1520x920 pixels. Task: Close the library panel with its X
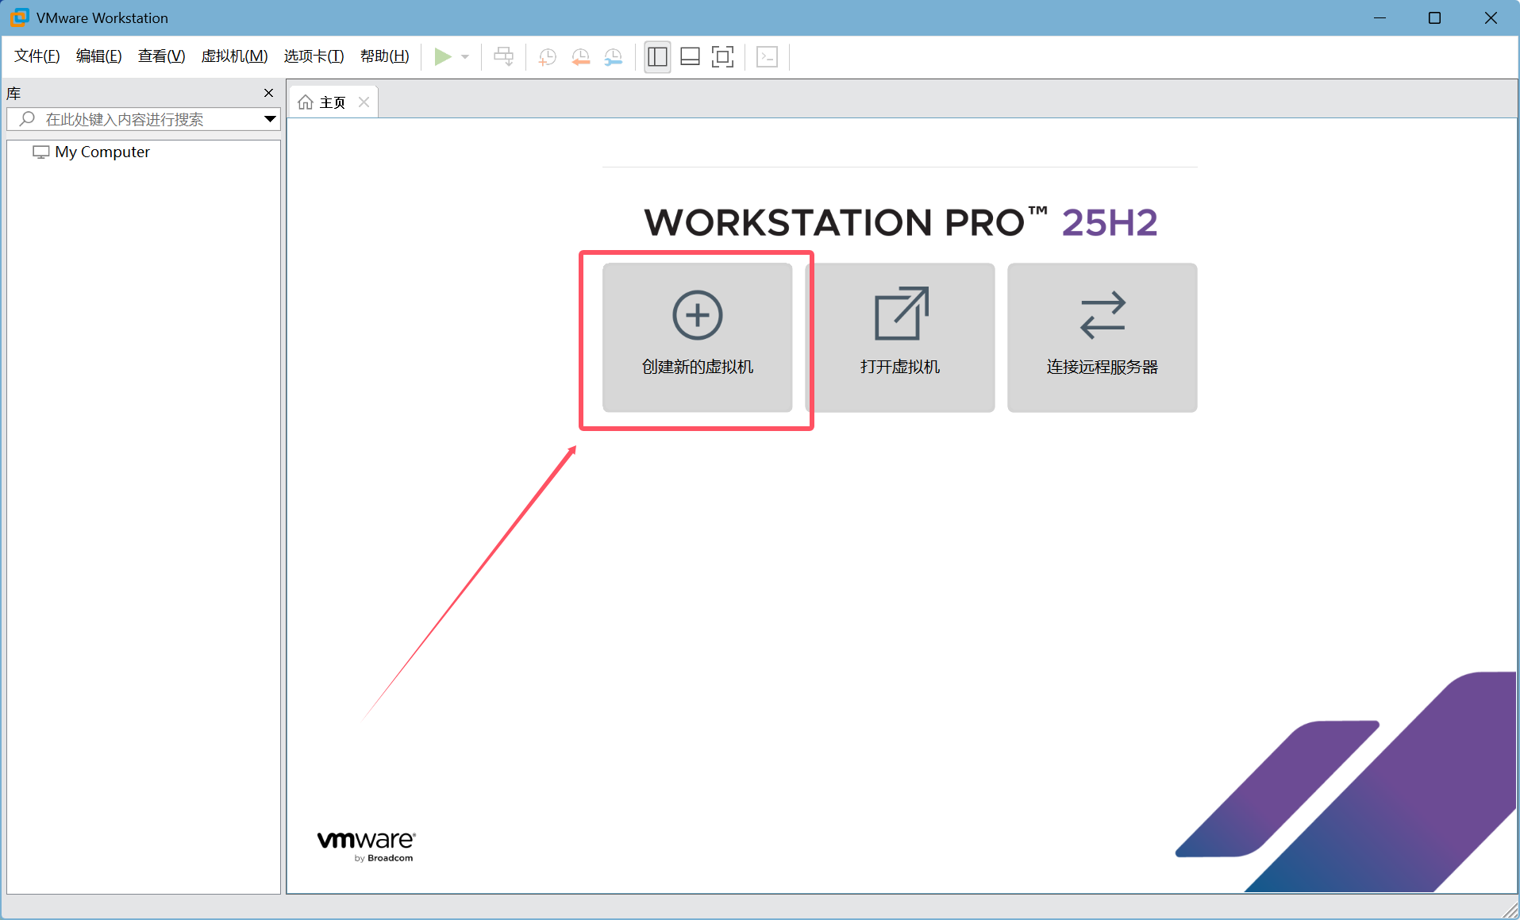click(x=268, y=93)
